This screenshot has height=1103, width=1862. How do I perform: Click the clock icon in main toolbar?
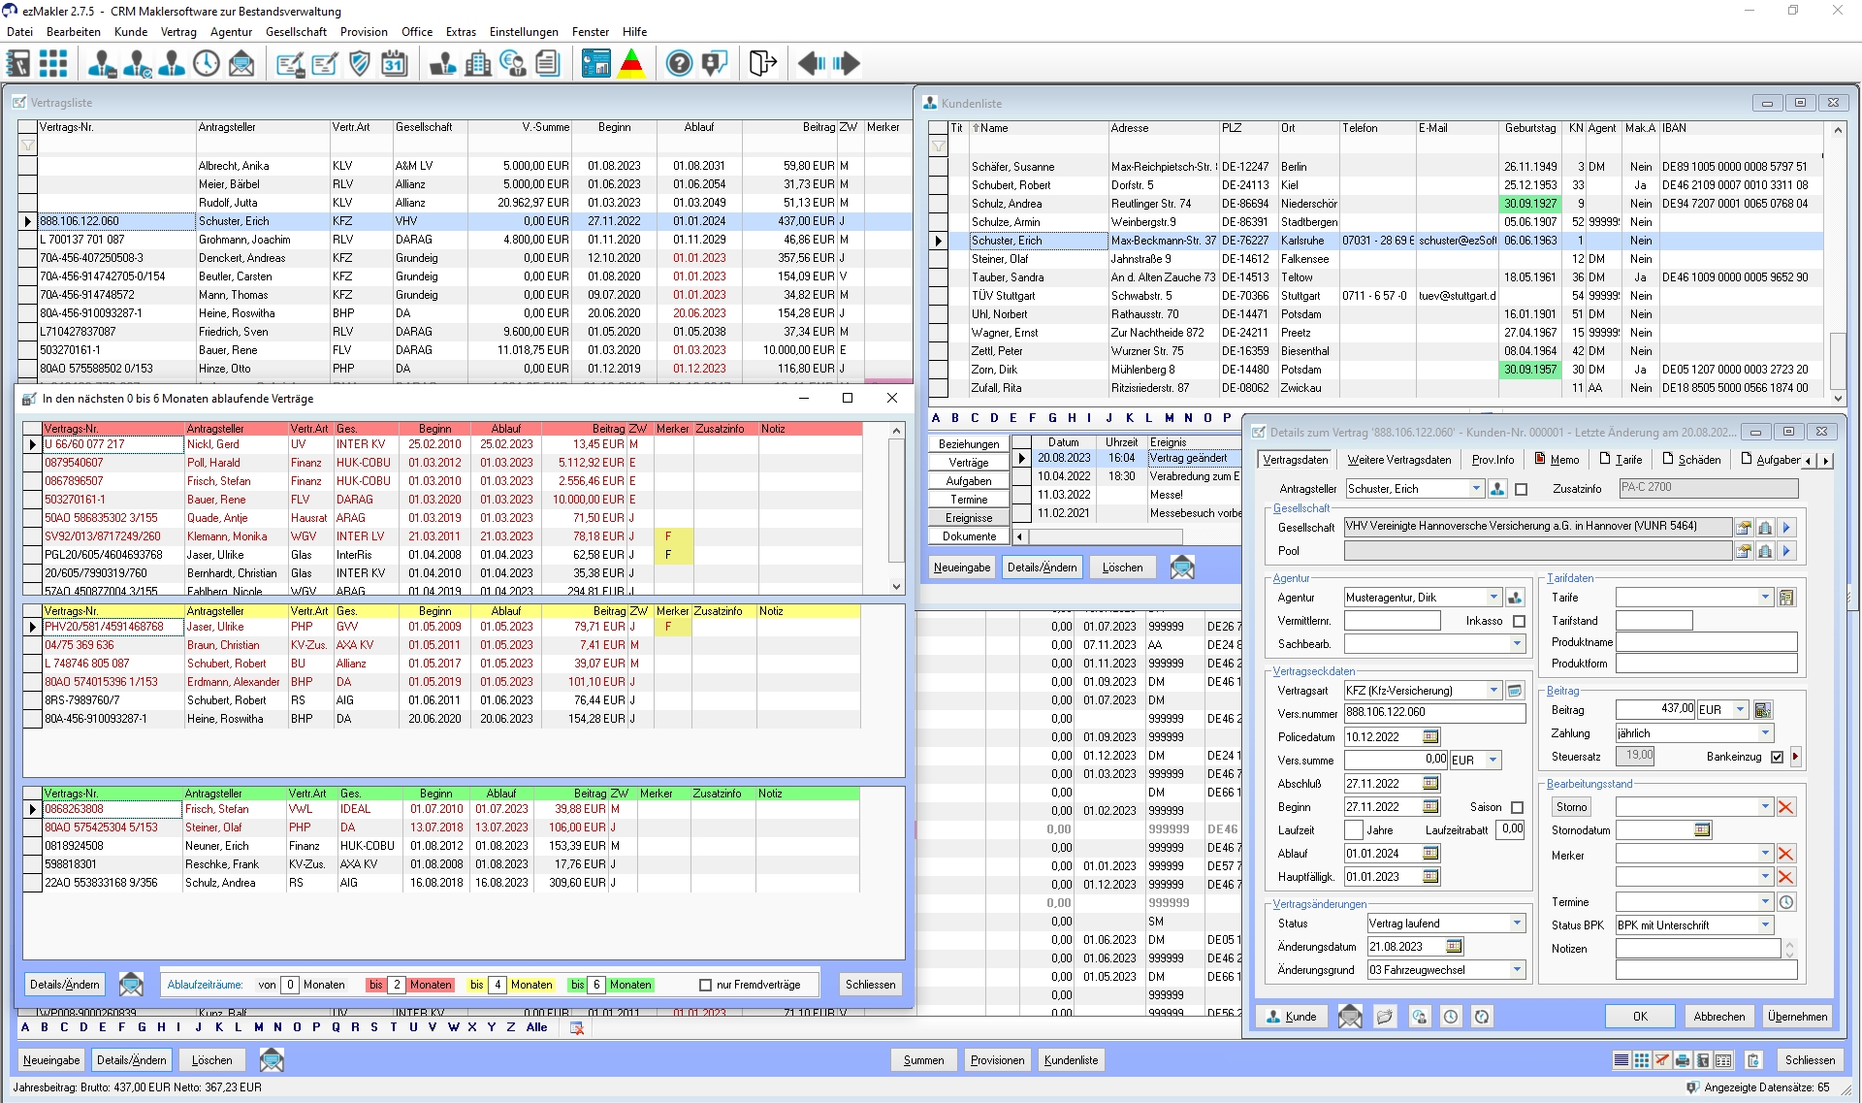[207, 64]
